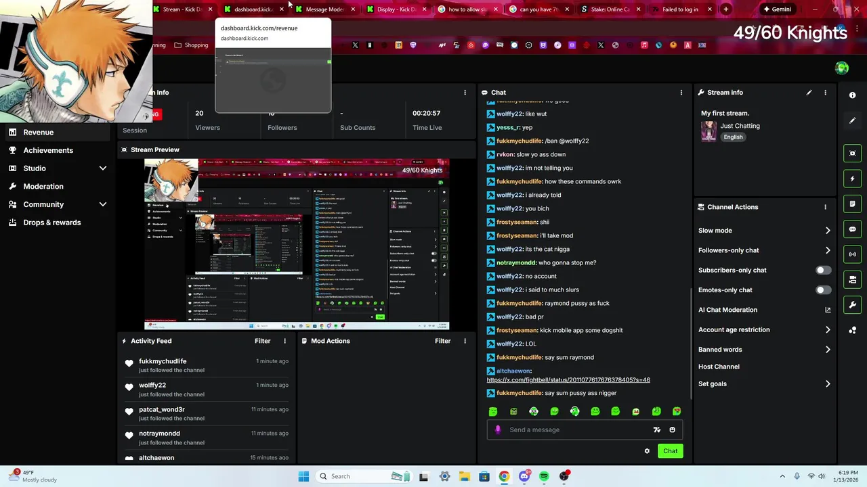Switch to the Failed to log in browser tab
Image resolution: width=867 pixels, height=487 pixels.
coord(681,9)
